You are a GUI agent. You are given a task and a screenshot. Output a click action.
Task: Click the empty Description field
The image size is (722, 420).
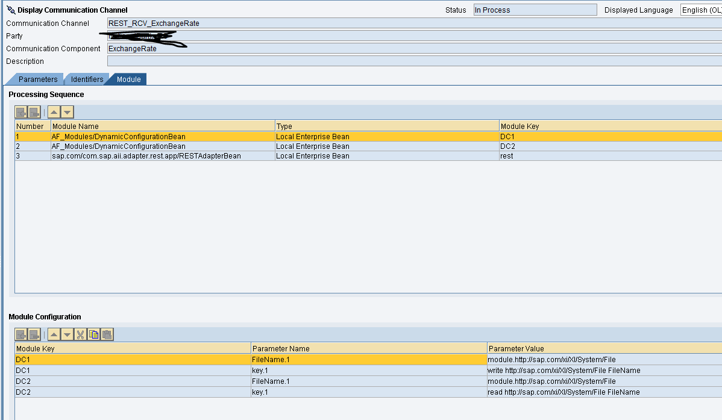pyautogui.click(x=415, y=61)
